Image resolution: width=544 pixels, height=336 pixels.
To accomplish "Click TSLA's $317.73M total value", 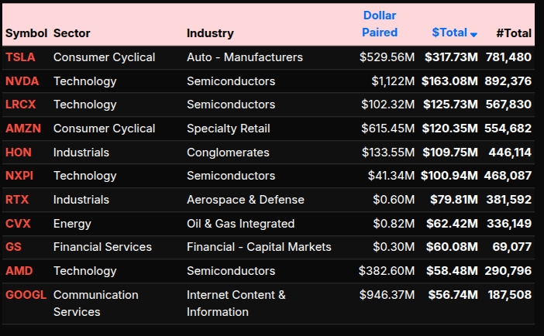I will click(x=451, y=57).
